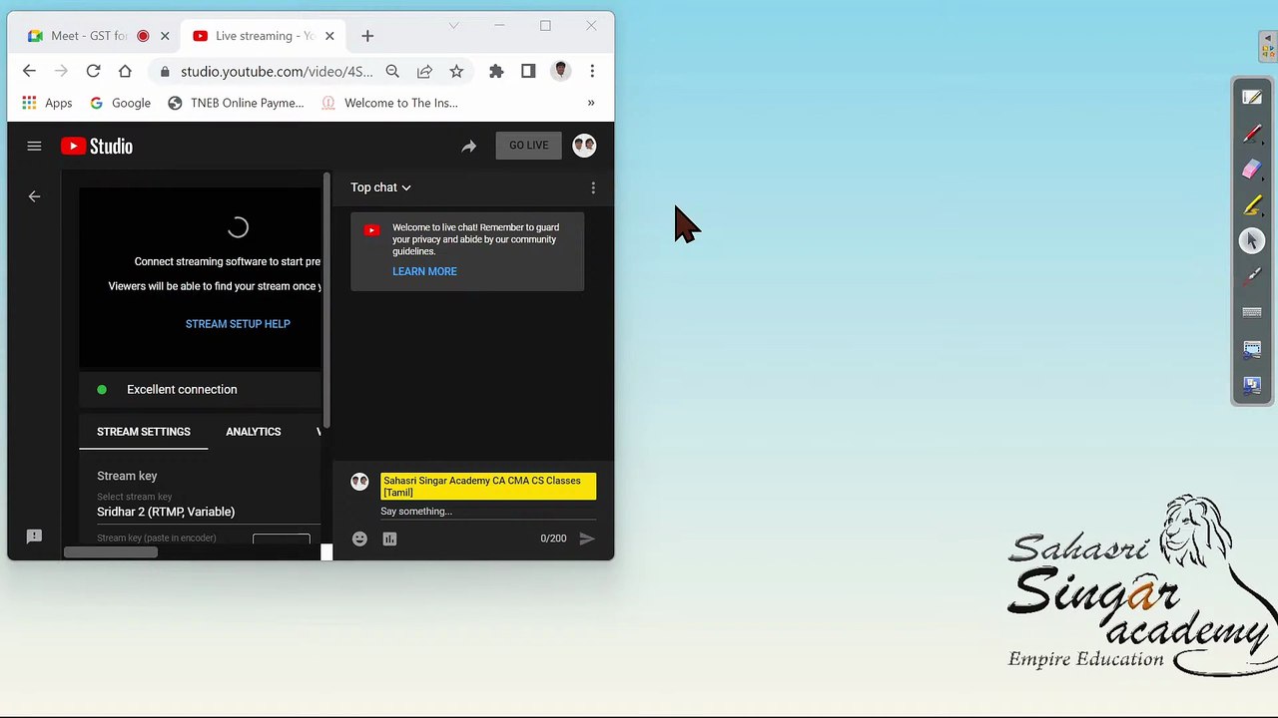Viewport: 1278px width, 718px height.
Task: Open the Select stream key dropdown
Action: pyautogui.click(x=208, y=506)
